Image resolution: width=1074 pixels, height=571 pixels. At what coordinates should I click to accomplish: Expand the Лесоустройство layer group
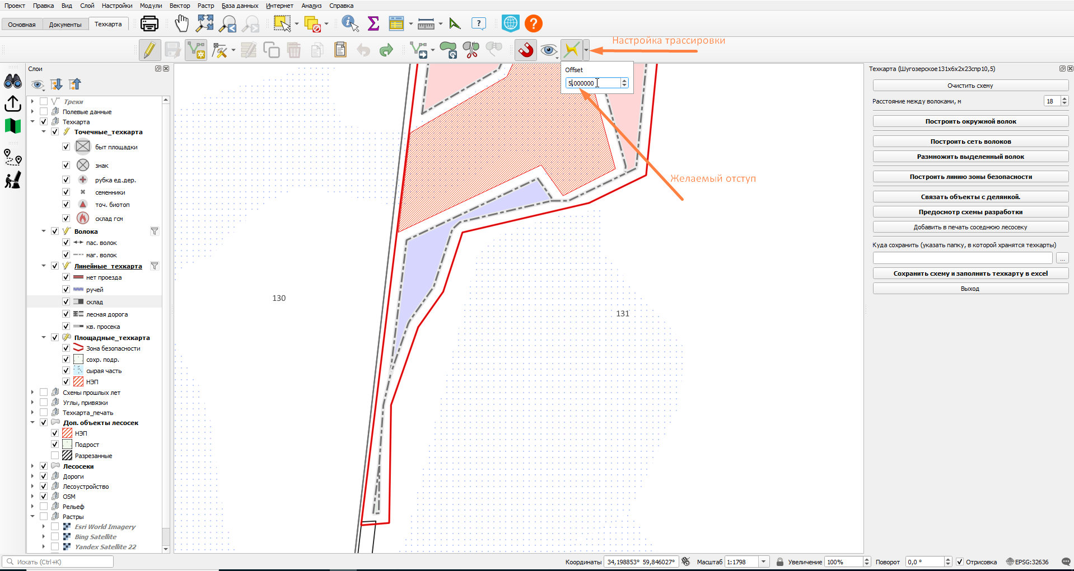tap(32, 486)
